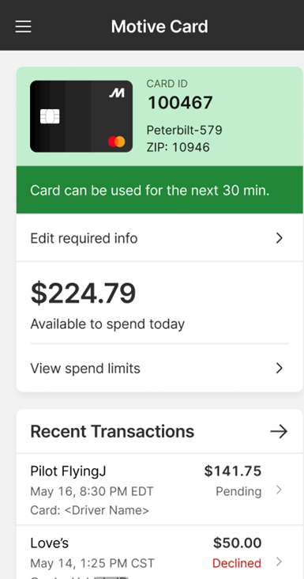Open View spend limits
304x579 pixels.
click(x=160, y=368)
